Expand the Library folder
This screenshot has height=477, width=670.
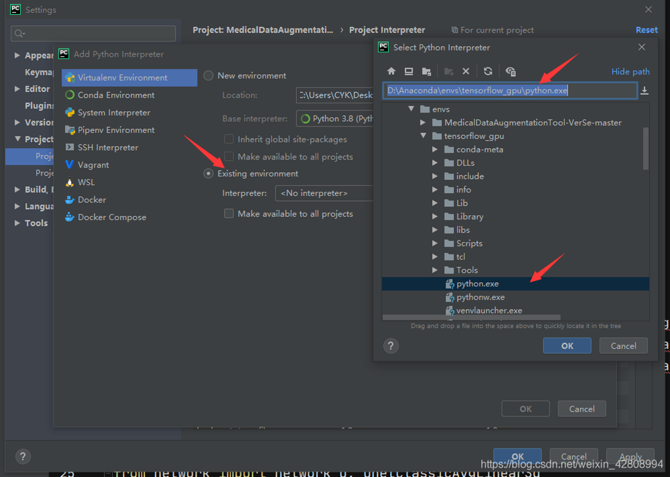click(435, 216)
